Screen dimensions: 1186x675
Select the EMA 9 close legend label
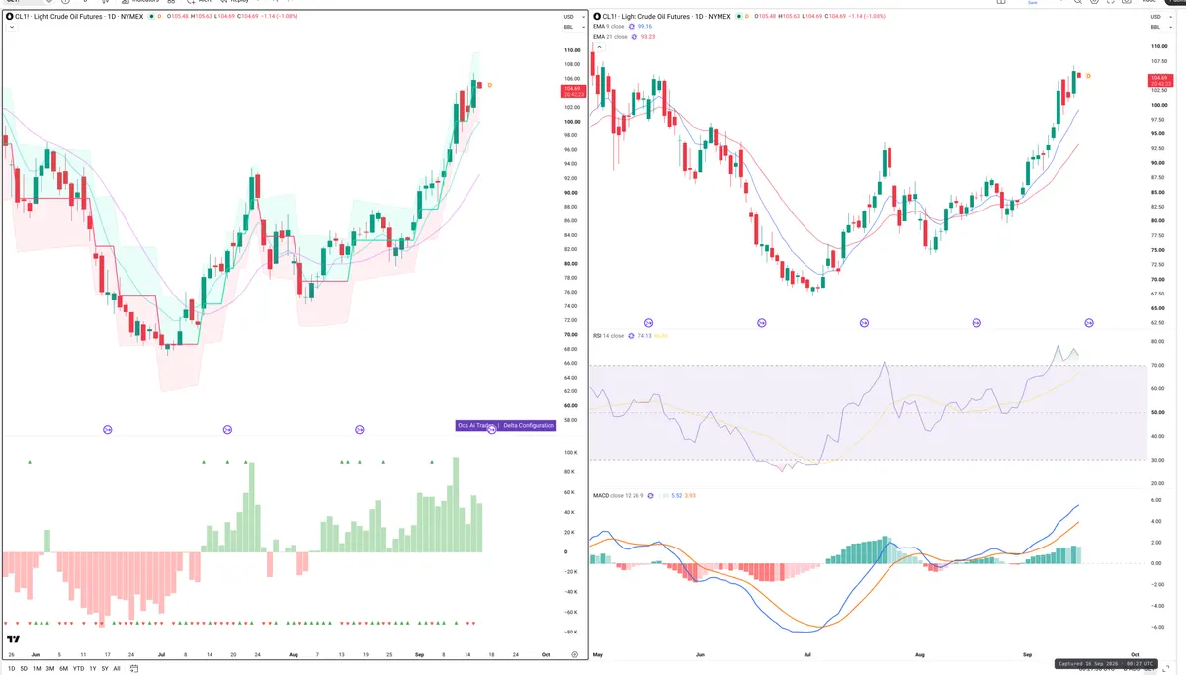609,26
